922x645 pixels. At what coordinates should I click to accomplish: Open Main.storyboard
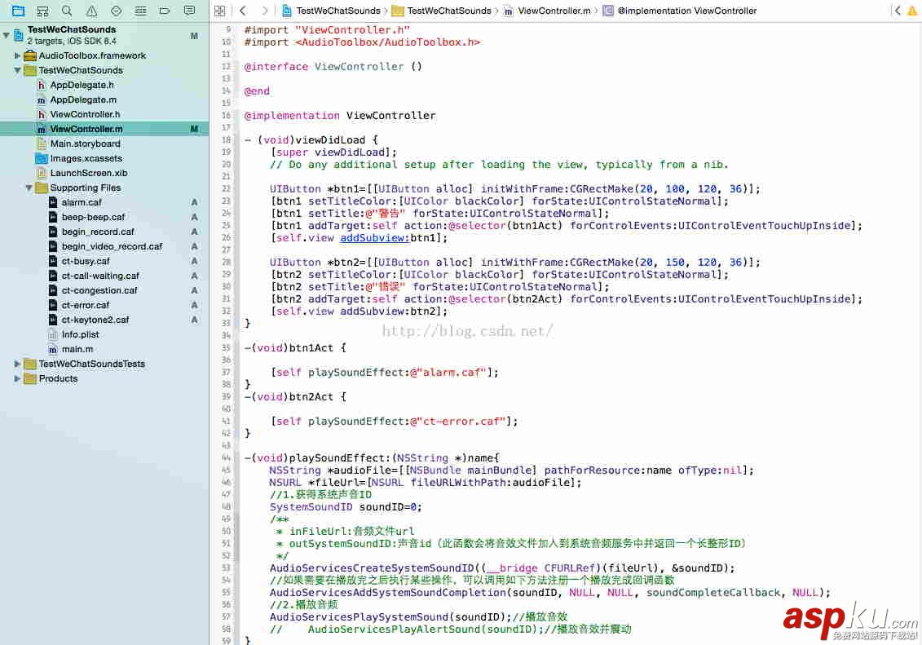[85, 144]
